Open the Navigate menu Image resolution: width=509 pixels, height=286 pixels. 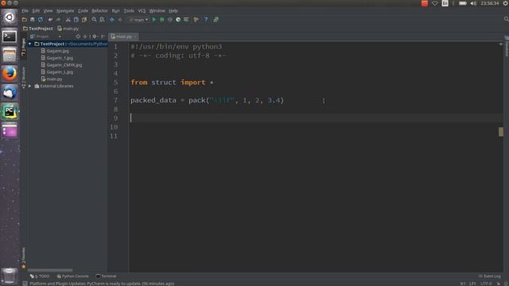65,10
